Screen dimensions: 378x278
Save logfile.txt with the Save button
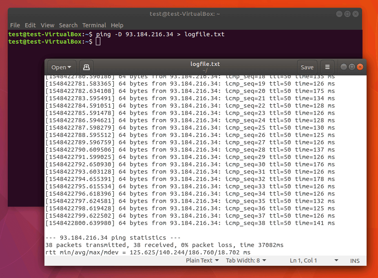point(307,67)
